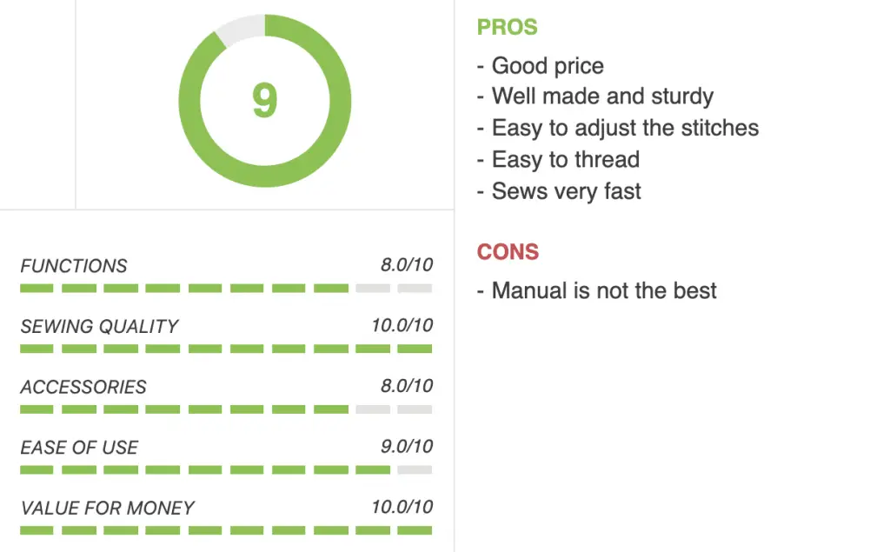This screenshot has height=552, width=890.
Task: Click the Sewing Quality rating bar
Action: [226, 349]
